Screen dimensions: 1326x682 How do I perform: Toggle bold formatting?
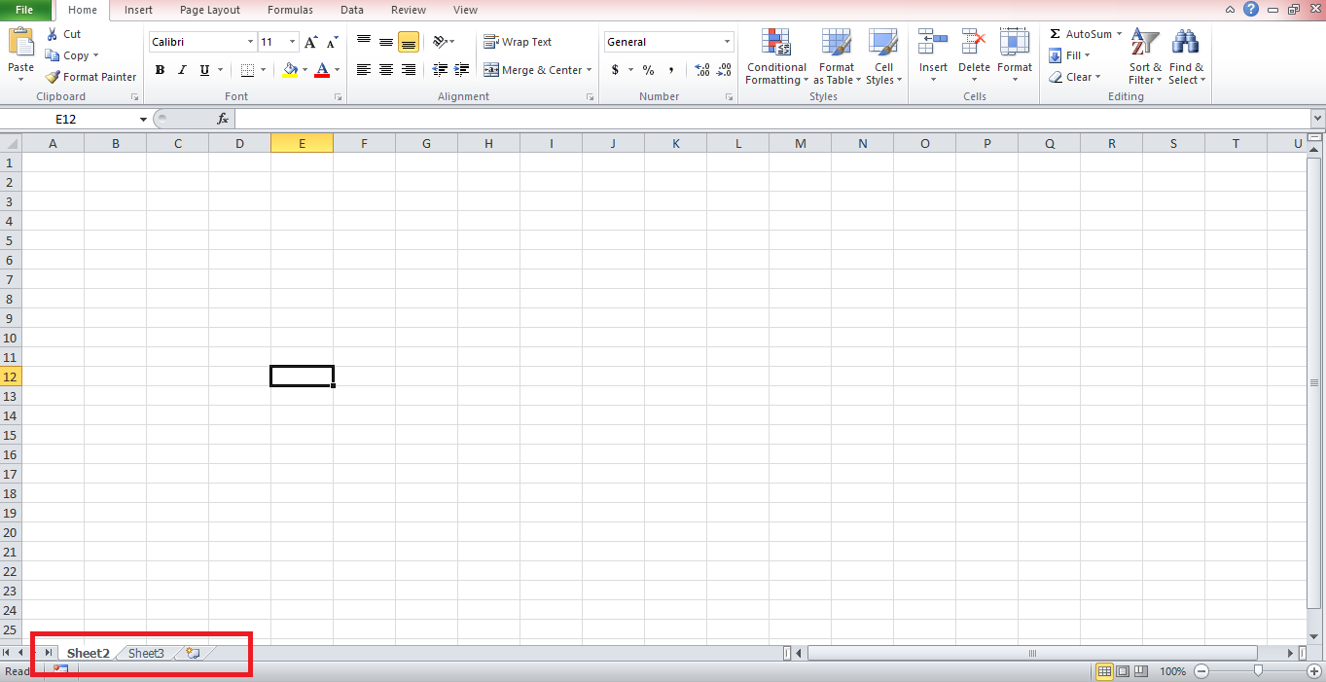160,70
